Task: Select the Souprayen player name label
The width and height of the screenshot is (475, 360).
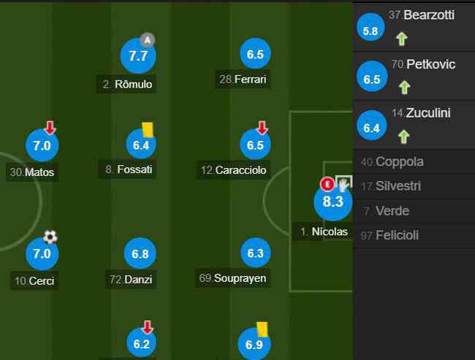Action: click(x=232, y=278)
